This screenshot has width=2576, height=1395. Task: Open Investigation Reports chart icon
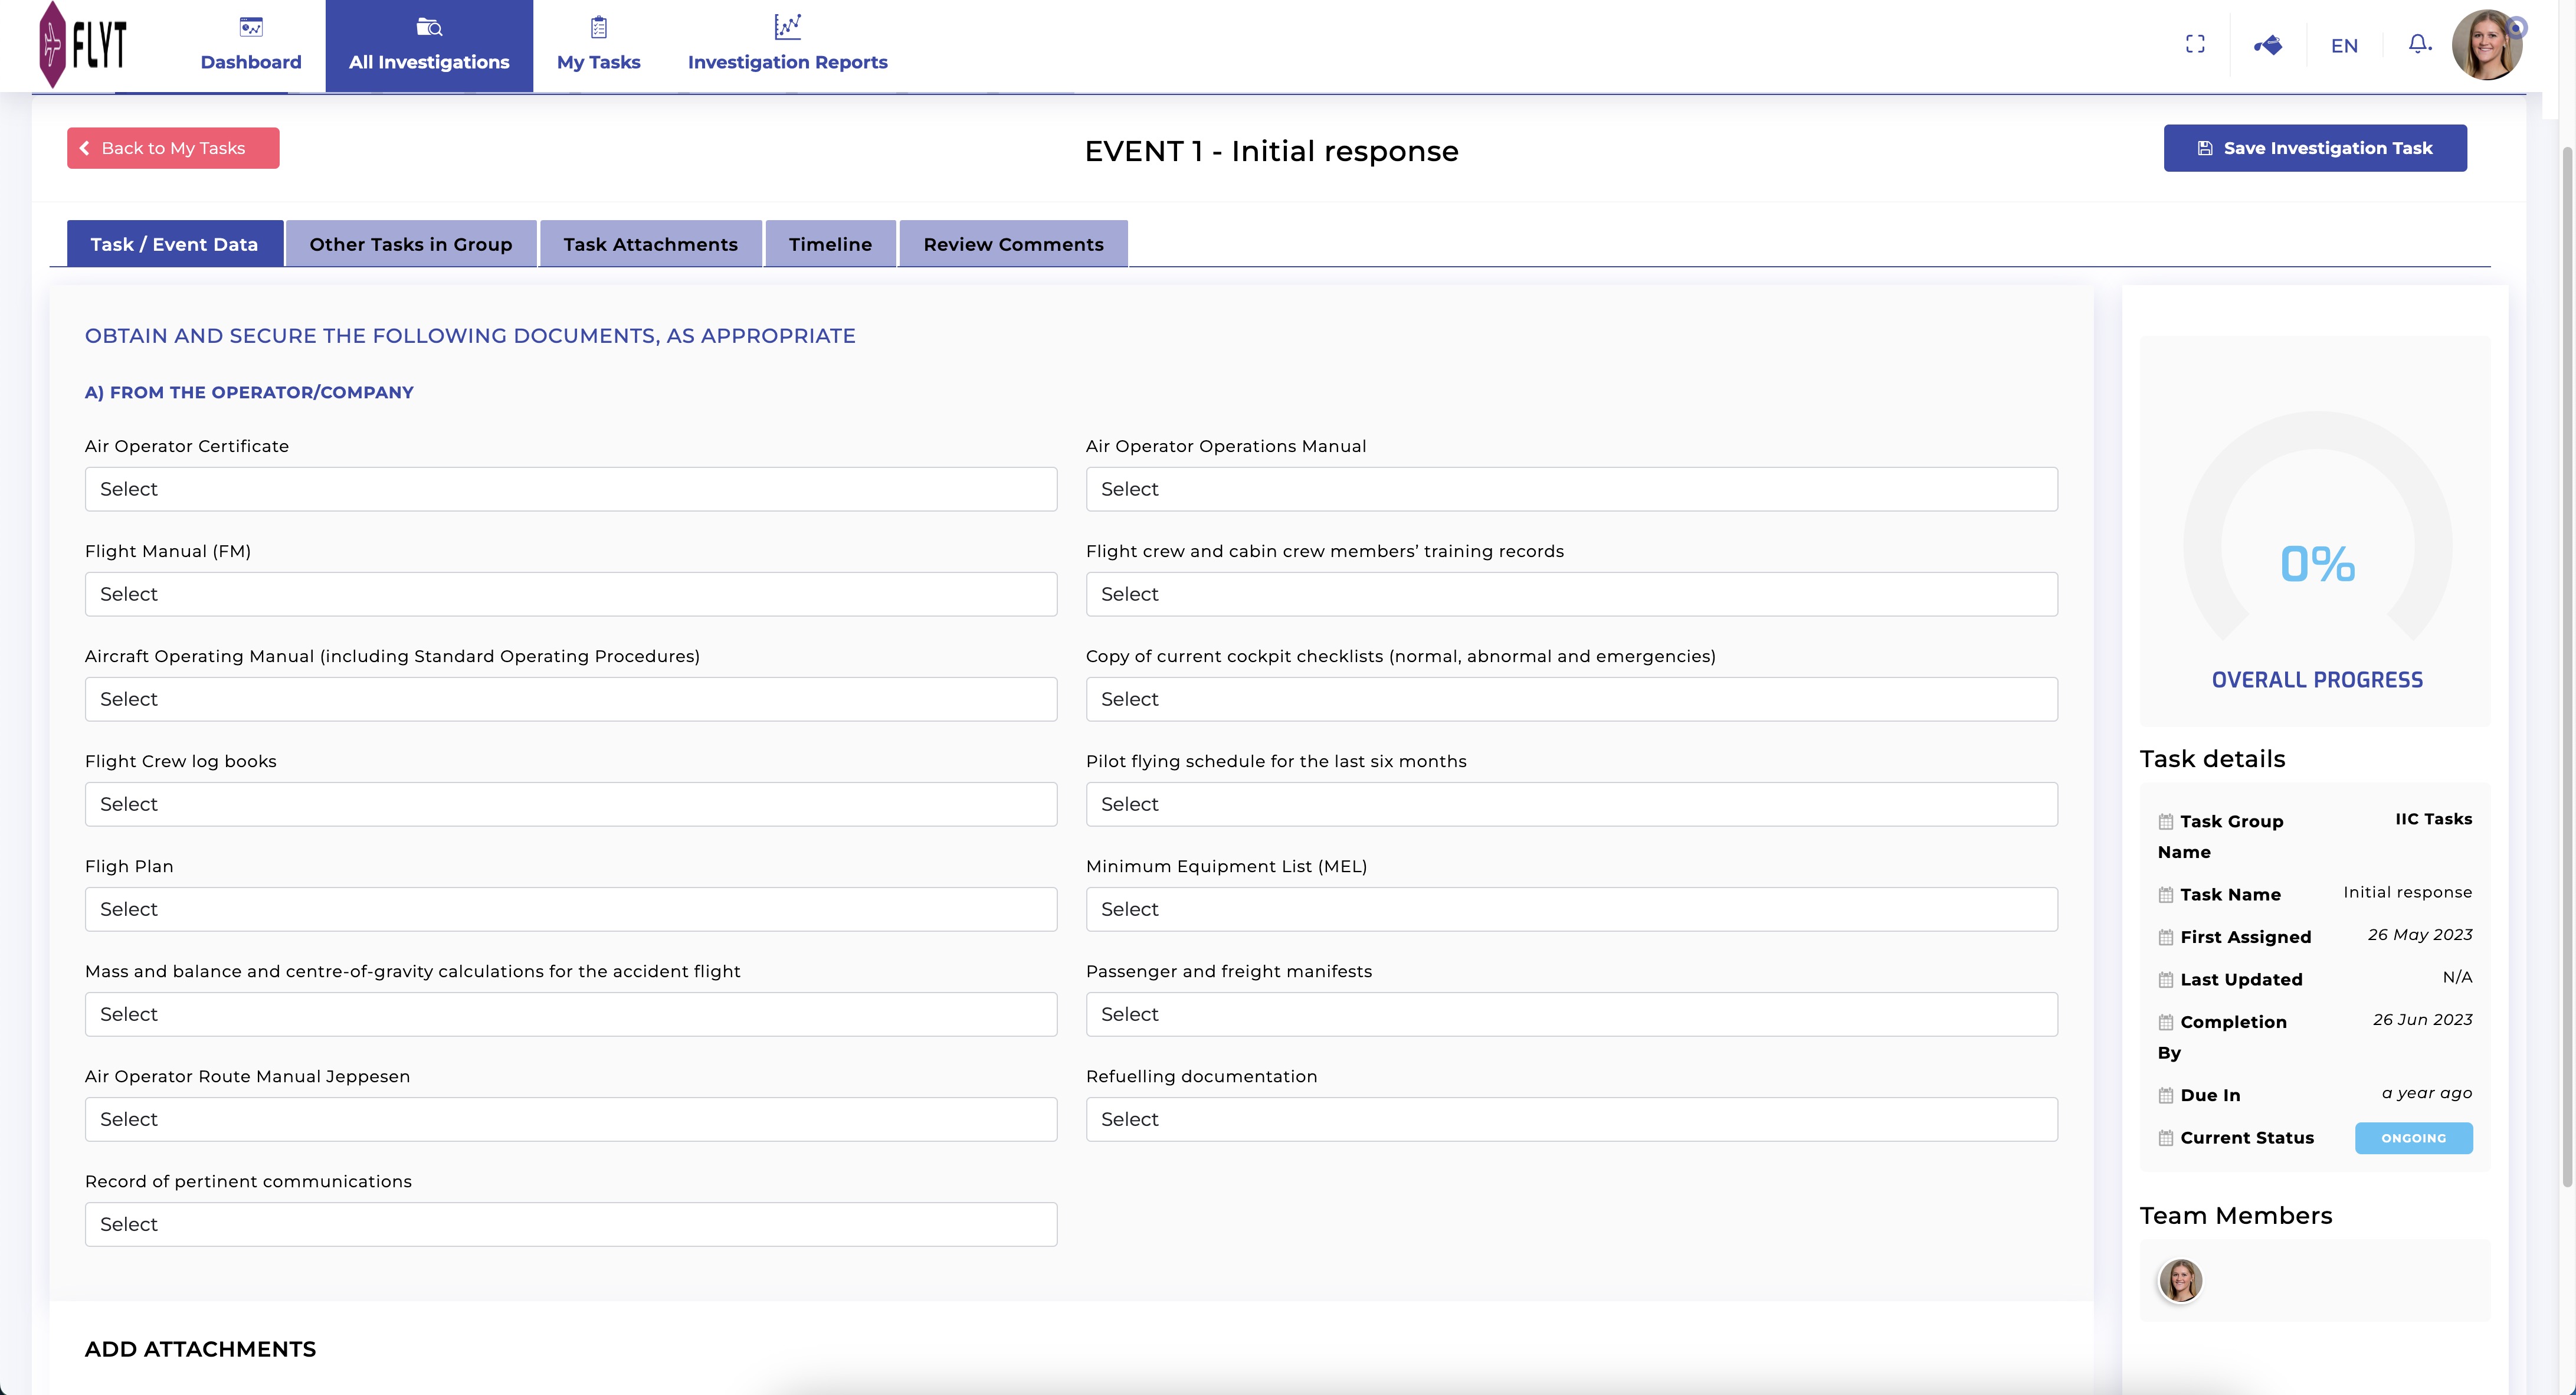[x=787, y=26]
